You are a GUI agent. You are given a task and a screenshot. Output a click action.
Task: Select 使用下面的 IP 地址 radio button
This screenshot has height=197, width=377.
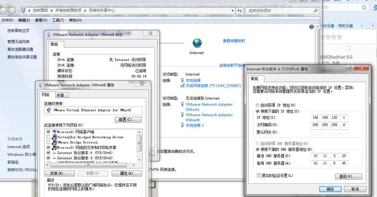(257, 111)
